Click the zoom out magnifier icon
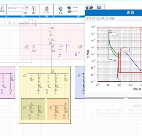 point(12,8)
